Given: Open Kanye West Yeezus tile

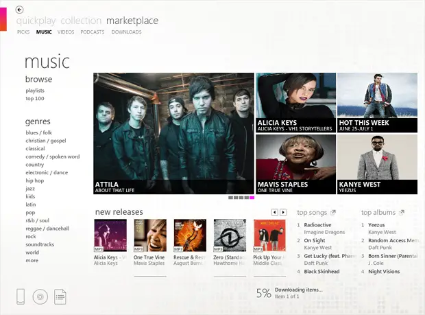Looking at the screenshot, I should (x=377, y=165).
